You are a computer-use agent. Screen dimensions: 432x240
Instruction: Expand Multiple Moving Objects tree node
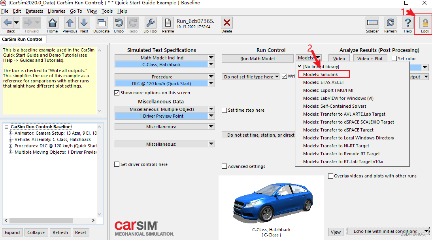coord(10,152)
